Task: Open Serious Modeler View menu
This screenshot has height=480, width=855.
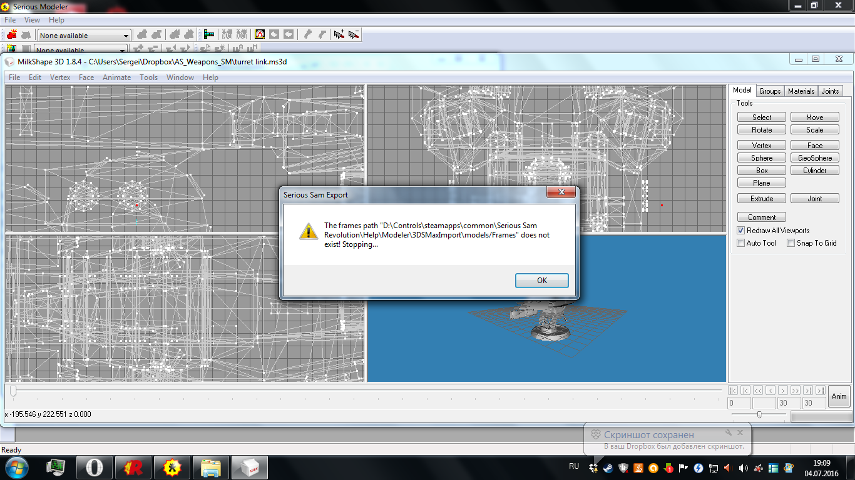Action: [32, 20]
